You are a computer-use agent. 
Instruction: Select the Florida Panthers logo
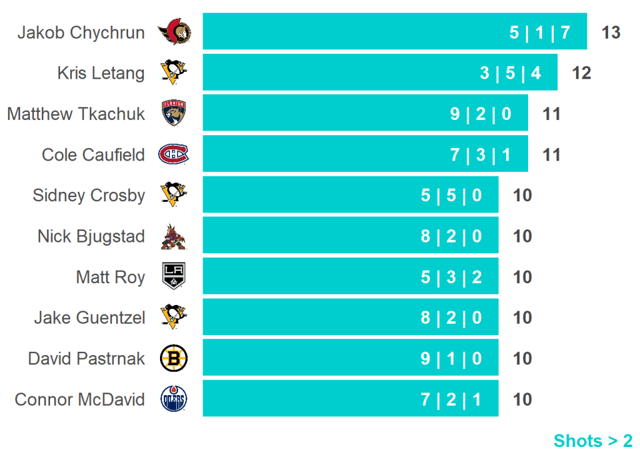(174, 113)
